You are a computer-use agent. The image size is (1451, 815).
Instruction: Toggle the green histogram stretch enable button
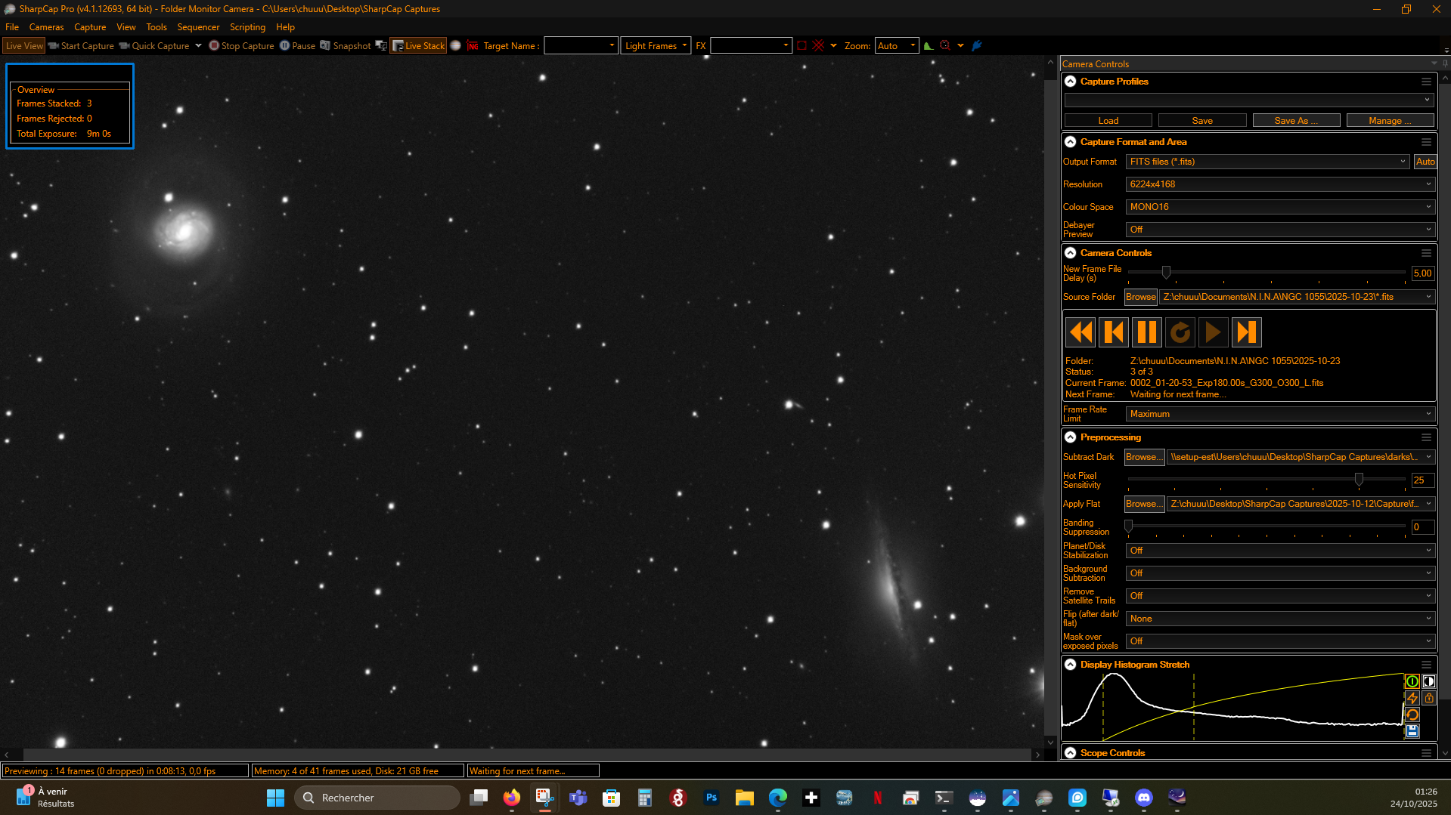click(x=1412, y=681)
